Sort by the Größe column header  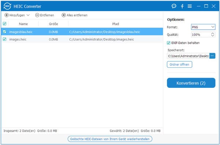point(53,24)
